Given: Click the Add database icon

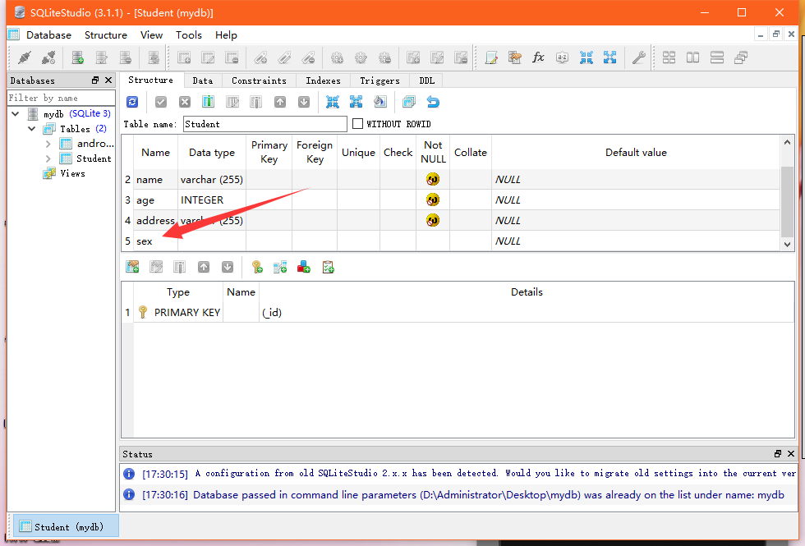Looking at the screenshot, I should 77,57.
